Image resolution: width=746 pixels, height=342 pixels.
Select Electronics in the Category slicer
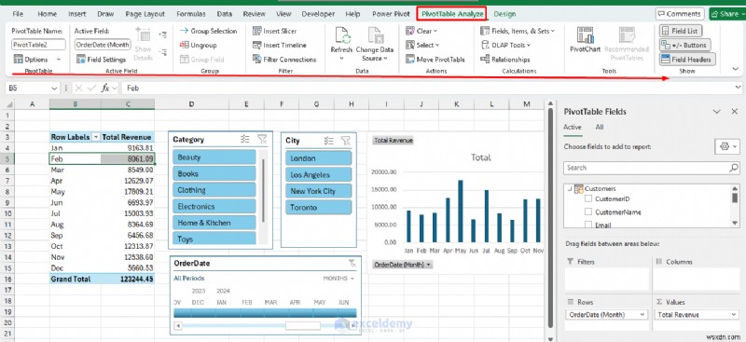(x=214, y=207)
